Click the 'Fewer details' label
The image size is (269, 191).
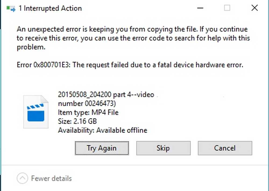pyautogui.click(x=51, y=178)
